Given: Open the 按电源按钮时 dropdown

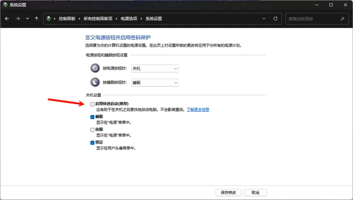Looking at the screenshot, I should coord(155,69).
